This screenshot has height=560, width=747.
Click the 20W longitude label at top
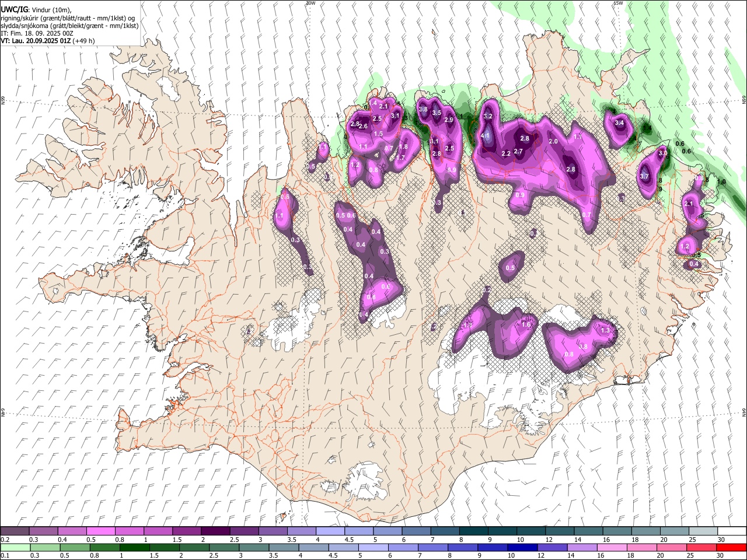click(310, 3)
